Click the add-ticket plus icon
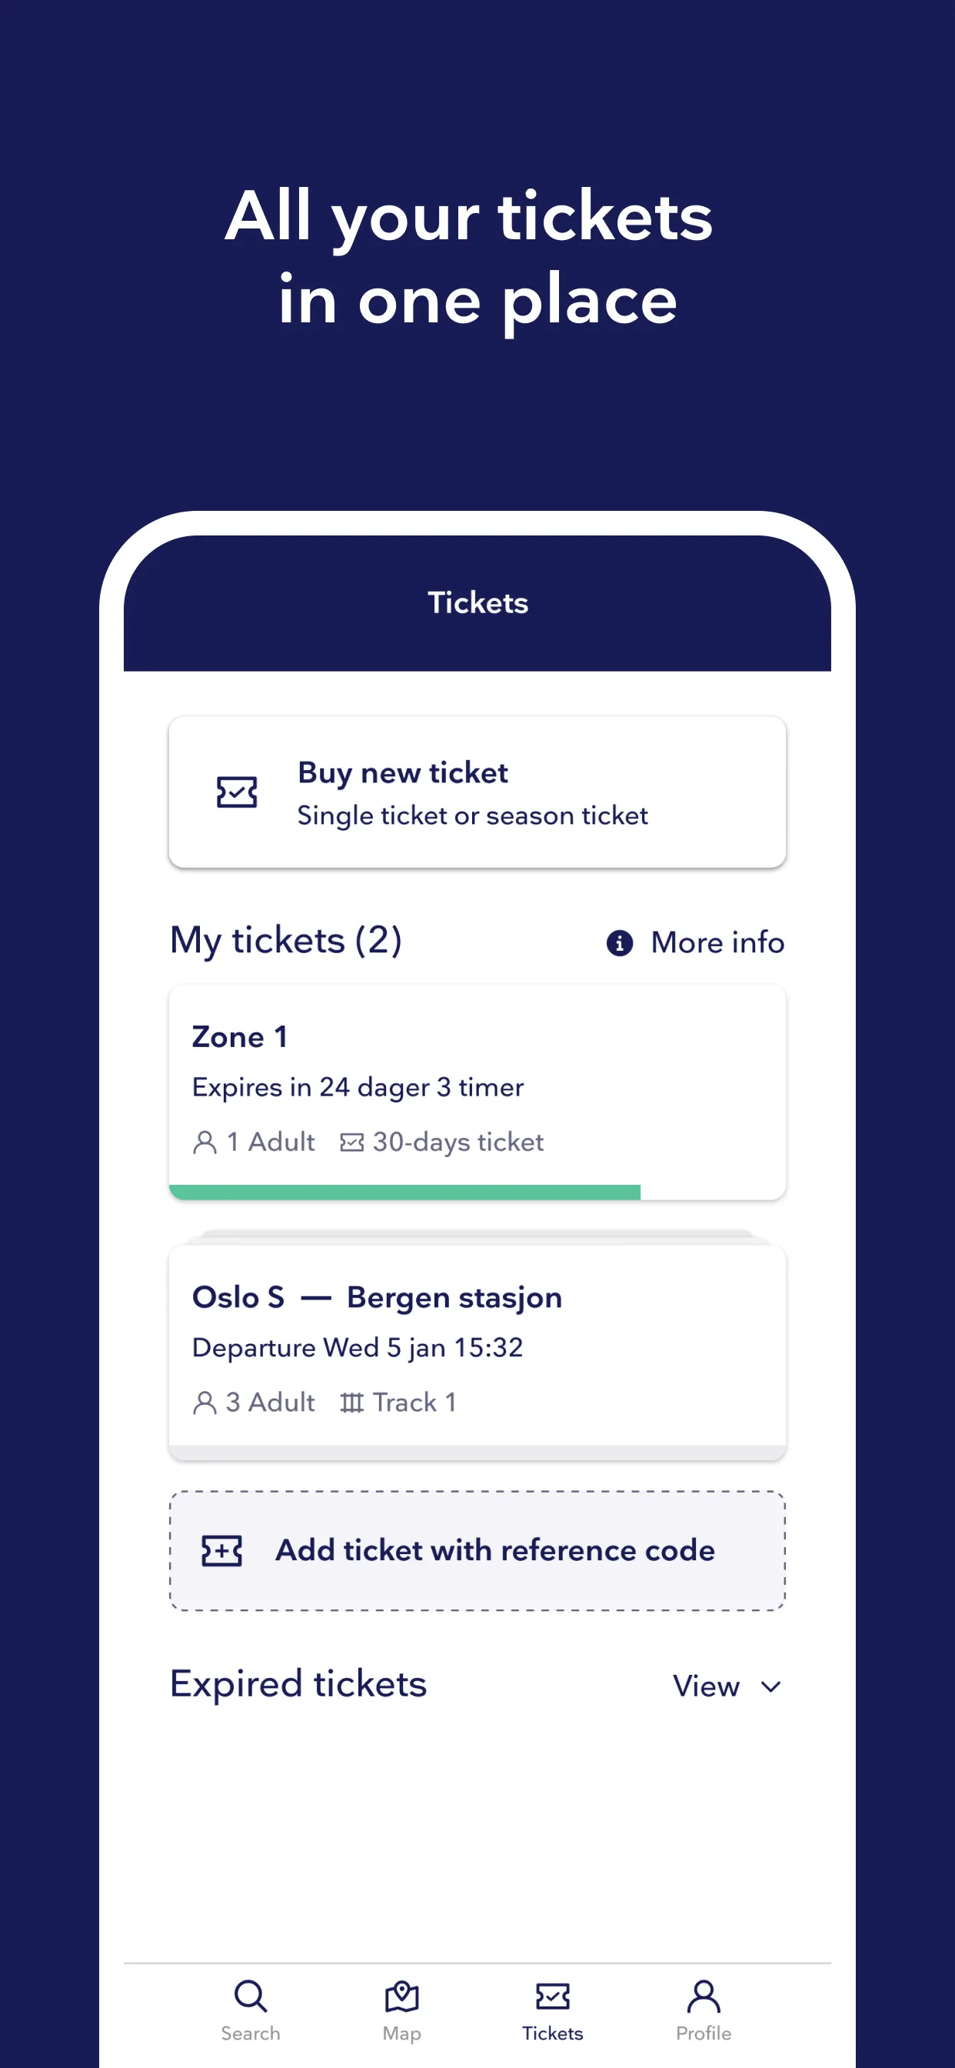This screenshot has width=955, height=2068. pyautogui.click(x=221, y=1551)
